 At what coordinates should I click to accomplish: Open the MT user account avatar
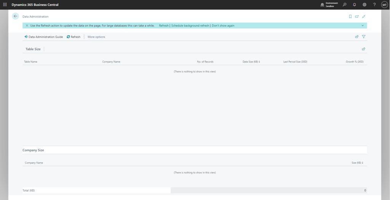(x=384, y=5)
